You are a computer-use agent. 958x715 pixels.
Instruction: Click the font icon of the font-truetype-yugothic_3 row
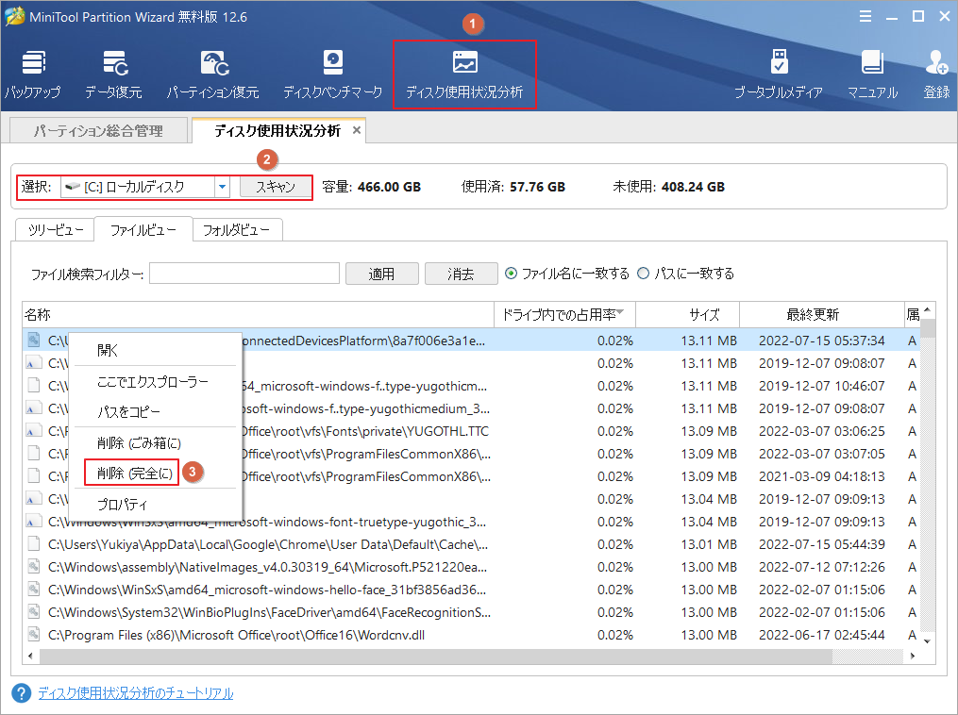34,522
